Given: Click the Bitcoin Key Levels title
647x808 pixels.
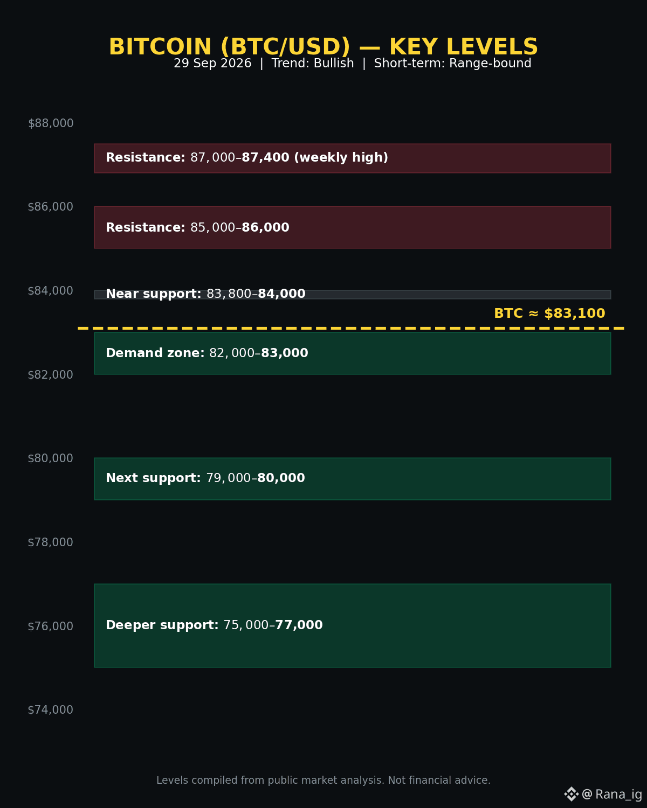Looking at the screenshot, I should pyautogui.click(x=323, y=47).
